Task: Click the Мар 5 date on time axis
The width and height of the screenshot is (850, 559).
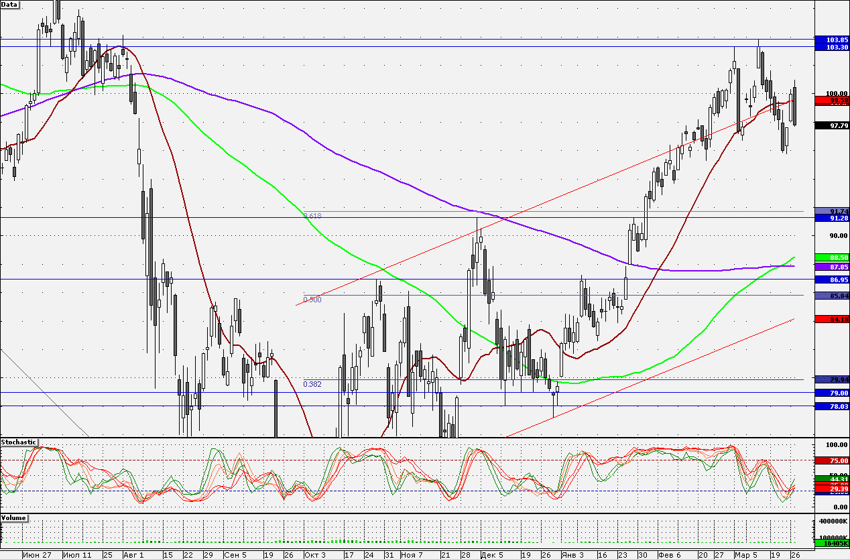Action: (x=745, y=555)
